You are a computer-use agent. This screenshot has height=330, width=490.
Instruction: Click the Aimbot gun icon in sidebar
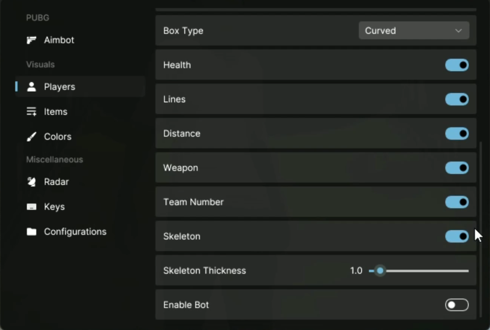click(32, 40)
